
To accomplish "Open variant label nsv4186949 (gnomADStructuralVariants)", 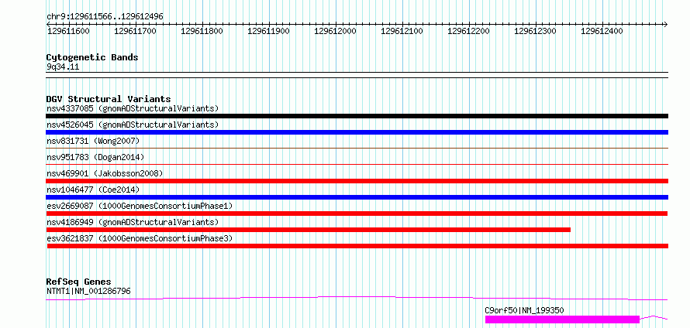I will tap(133, 222).
